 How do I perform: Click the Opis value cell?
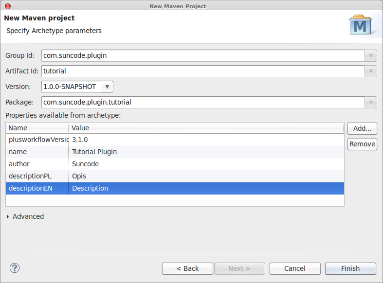pyautogui.click(x=206, y=176)
